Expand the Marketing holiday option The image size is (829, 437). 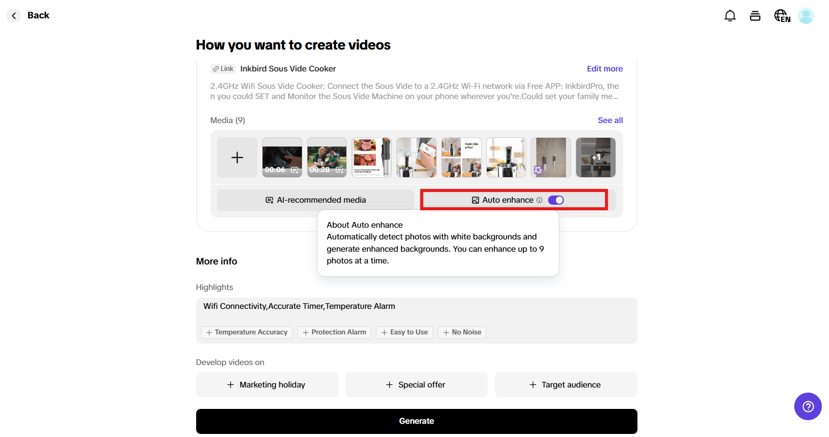click(267, 385)
